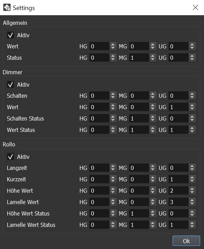Increment Dimmer Schalten UG using up arrow
Viewport: 204px width, 249px height.
point(192,94)
